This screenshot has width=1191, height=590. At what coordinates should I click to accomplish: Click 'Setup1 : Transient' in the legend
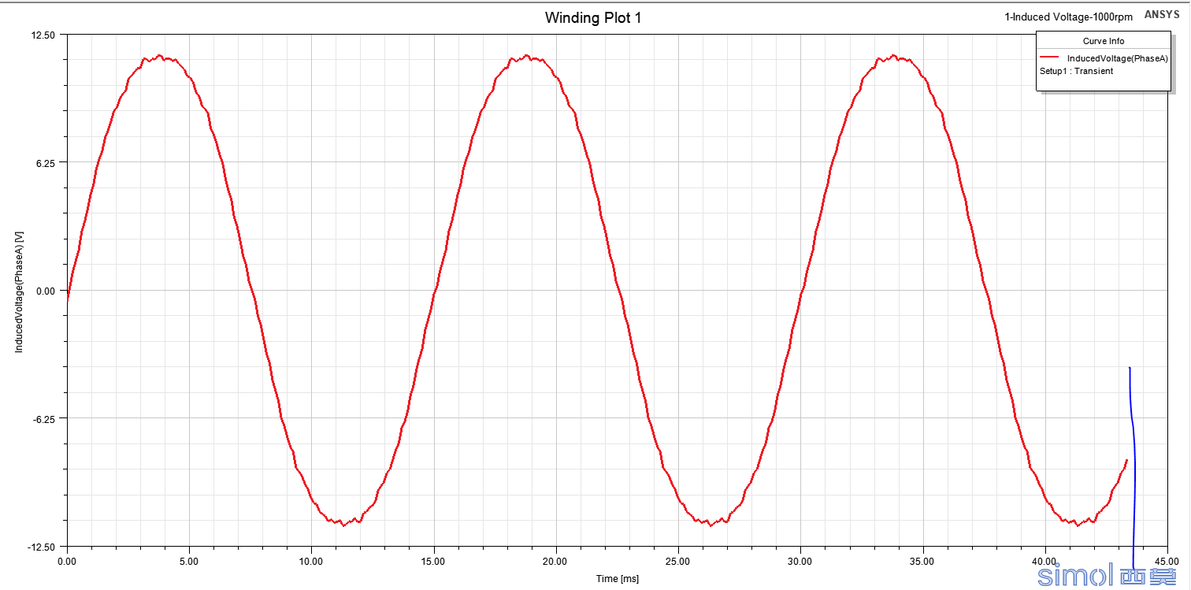(x=1077, y=71)
